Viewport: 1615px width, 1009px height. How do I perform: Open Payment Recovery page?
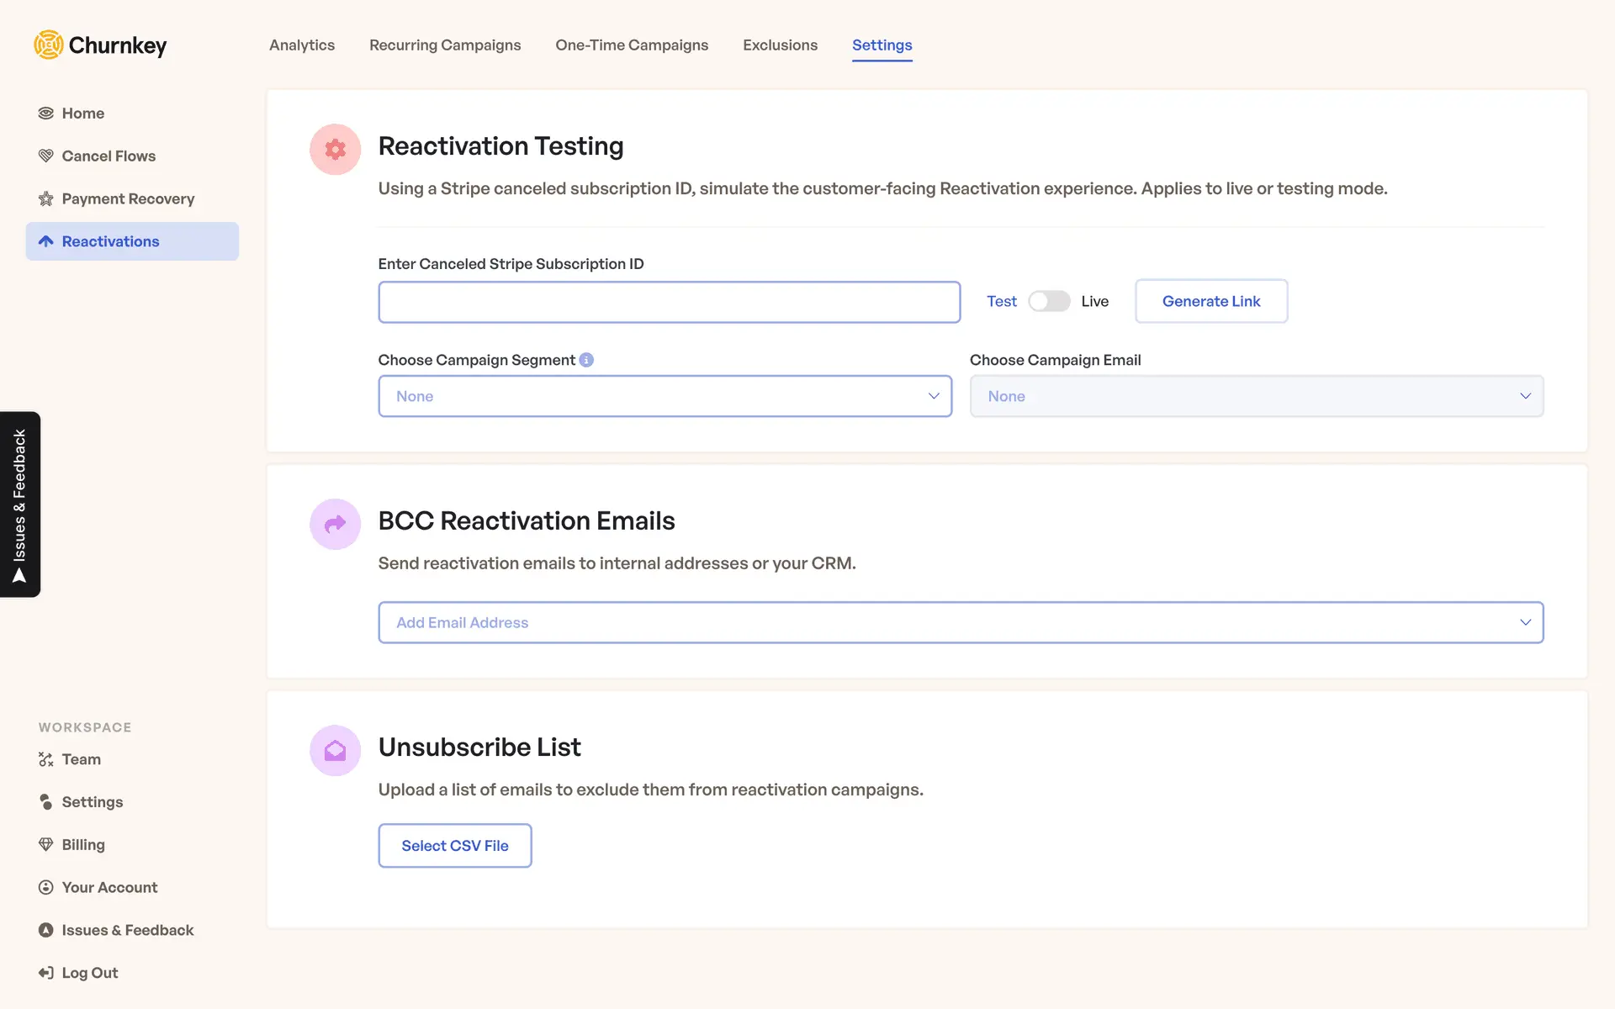pyautogui.click(x=128, y=199)
